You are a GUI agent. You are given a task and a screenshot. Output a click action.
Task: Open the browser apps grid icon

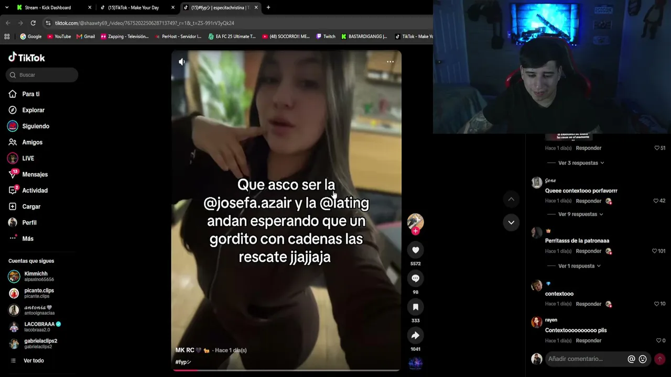(7, 37)
